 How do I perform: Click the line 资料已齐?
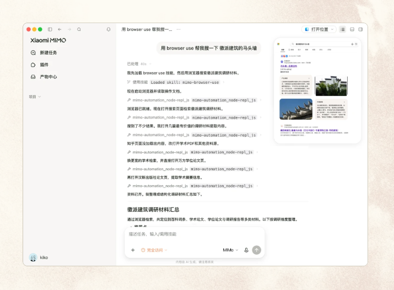[x=165, y=194]
